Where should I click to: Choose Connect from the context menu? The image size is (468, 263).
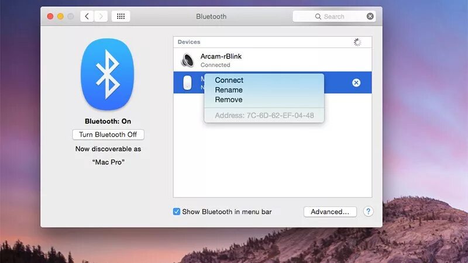(x=229, y=80)
